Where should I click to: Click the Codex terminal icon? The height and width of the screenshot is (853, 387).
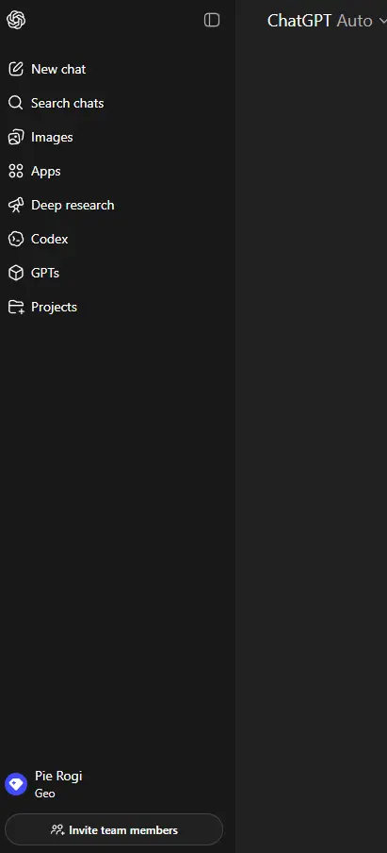tap(16, 239)
